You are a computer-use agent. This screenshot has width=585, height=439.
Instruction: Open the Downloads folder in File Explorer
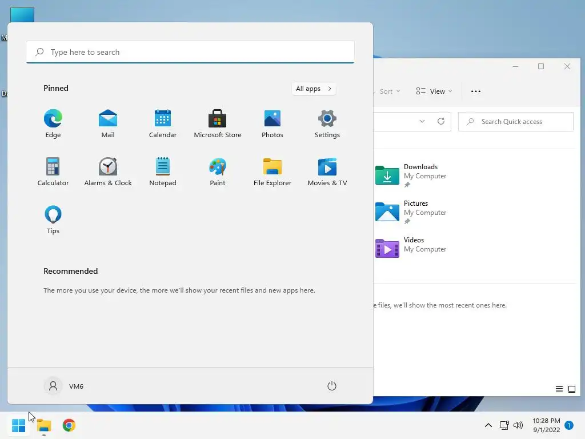tap(411, 175)
